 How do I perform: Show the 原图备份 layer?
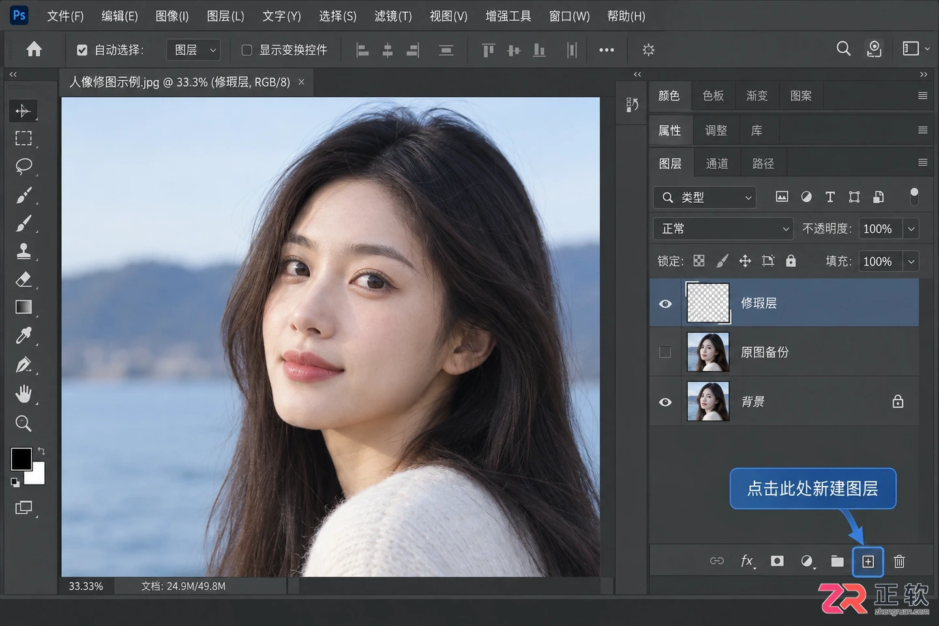point(665,352)
